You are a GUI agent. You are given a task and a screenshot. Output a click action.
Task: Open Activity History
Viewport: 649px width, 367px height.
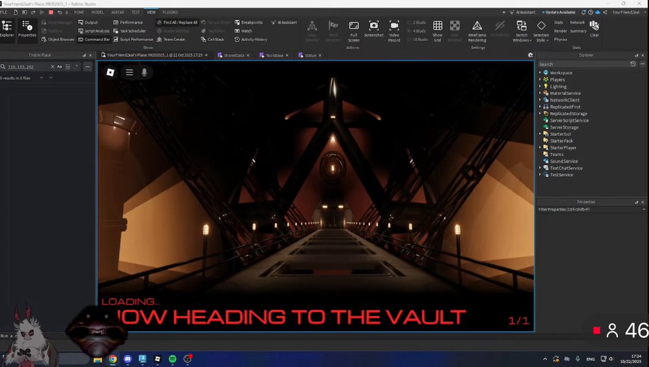coord(250,39)
